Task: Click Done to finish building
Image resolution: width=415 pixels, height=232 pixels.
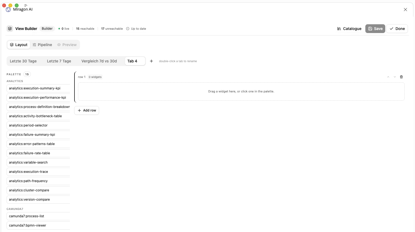Action: click(397, 29)
